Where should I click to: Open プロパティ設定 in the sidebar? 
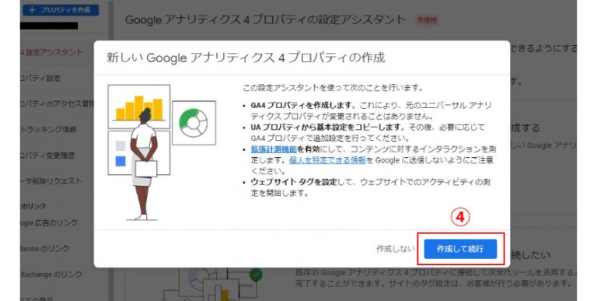point(40,78)
